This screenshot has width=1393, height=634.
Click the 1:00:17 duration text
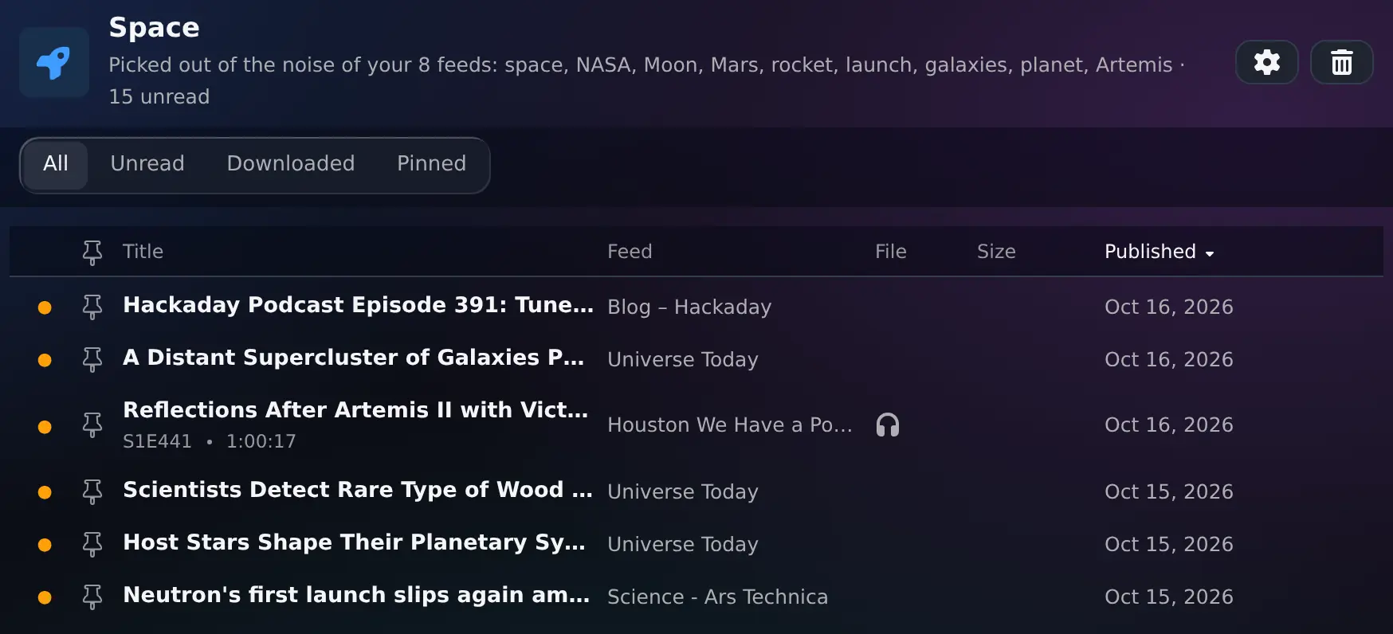point(261,441)
